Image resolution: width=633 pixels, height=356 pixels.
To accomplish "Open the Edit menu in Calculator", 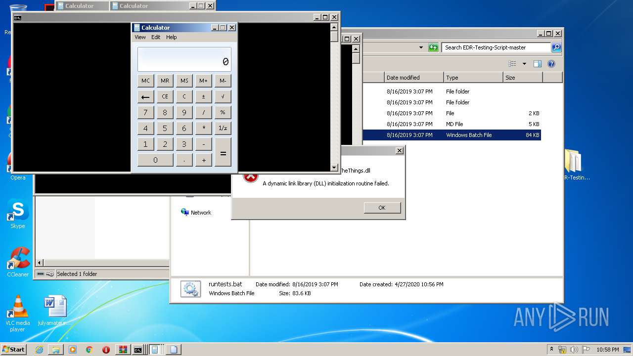I will 156,37.
